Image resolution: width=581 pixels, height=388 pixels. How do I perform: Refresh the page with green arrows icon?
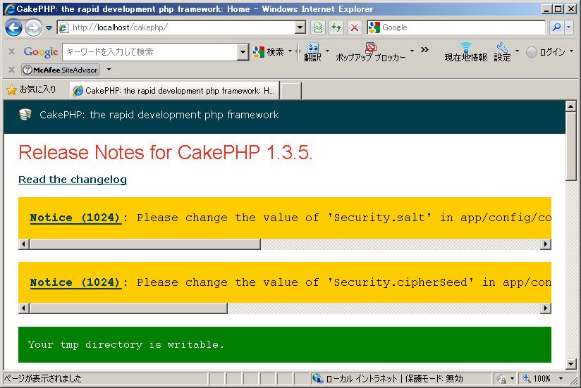click(x=336, y=27)
